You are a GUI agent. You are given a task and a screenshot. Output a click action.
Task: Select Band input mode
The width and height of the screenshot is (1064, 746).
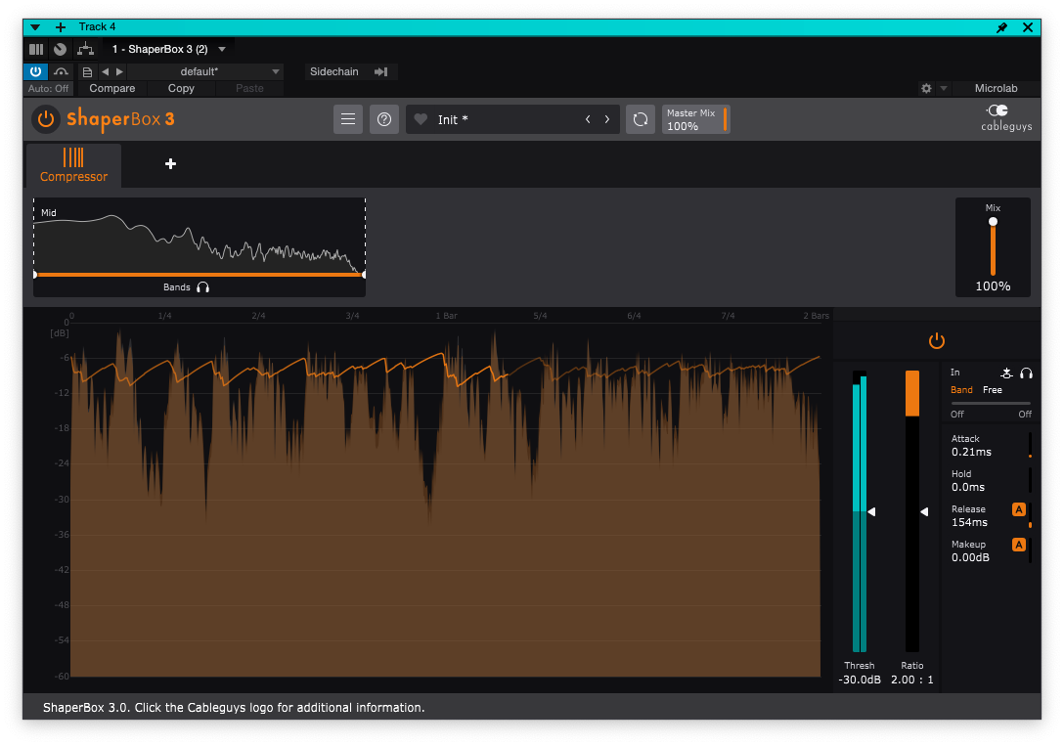(x=961, y=390)
